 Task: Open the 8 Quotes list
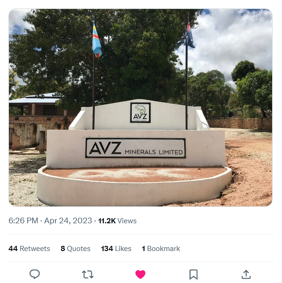75,249
